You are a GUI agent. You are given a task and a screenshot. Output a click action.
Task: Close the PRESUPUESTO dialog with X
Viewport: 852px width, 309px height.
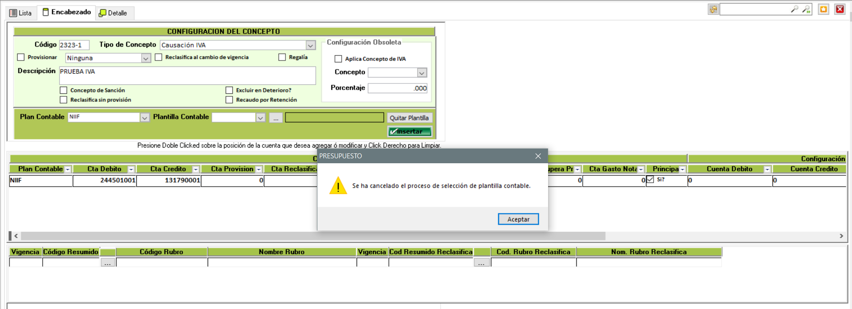(538, 156)
